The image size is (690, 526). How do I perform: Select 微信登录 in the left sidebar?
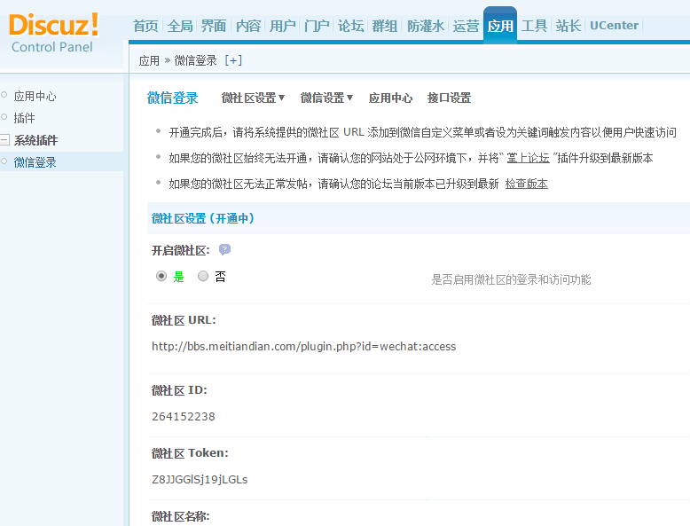tap(35, 162)
